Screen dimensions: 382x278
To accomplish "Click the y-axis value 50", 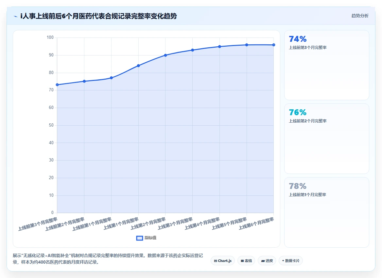I will tap(51, 125).
